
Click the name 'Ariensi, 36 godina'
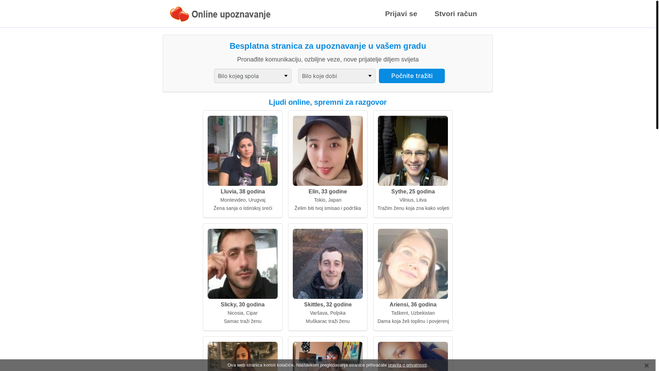coord(413,305)
